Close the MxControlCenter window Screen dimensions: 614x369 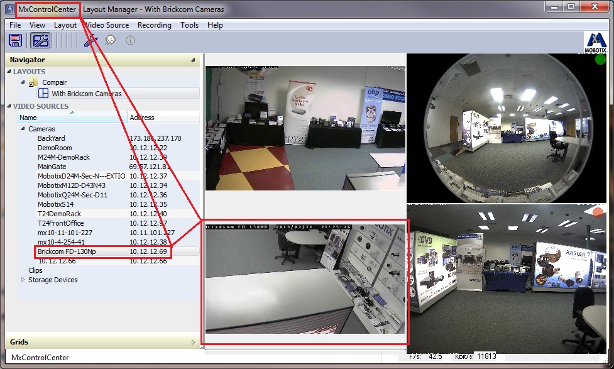(x=595, y=6)
